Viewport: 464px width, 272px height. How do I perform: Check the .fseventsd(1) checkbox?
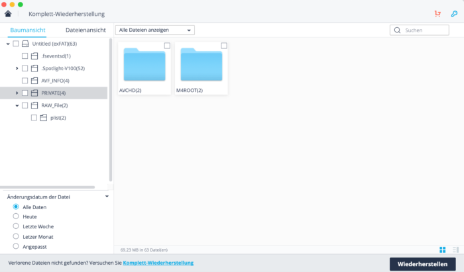coord(25,56)
